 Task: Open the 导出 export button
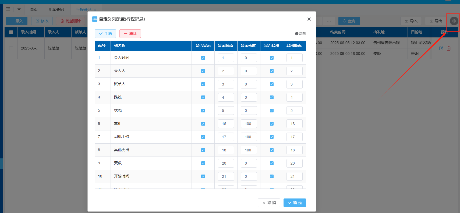(436, 21)
